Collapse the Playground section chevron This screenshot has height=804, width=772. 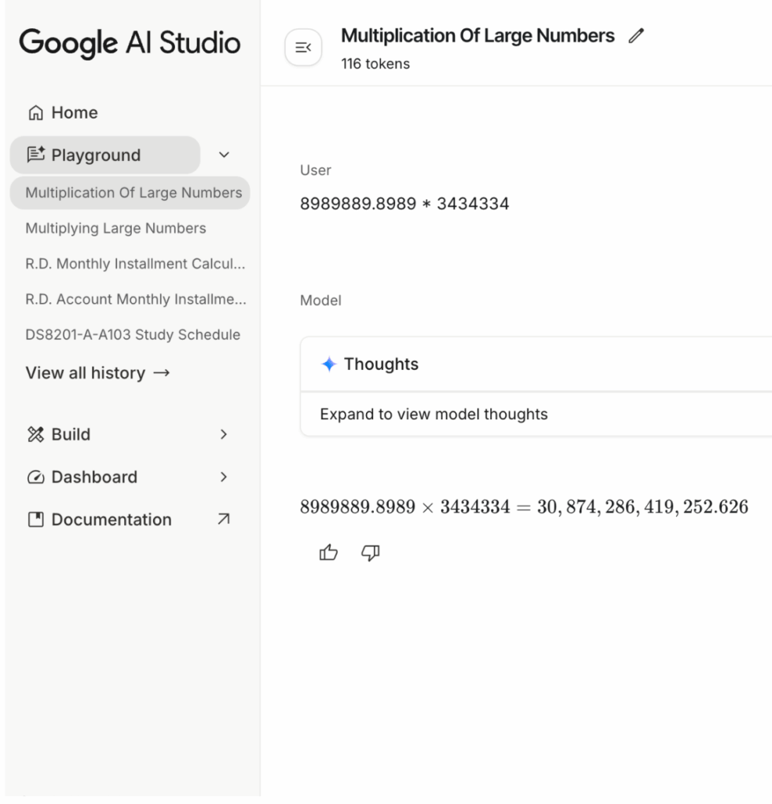click(224, 155)
